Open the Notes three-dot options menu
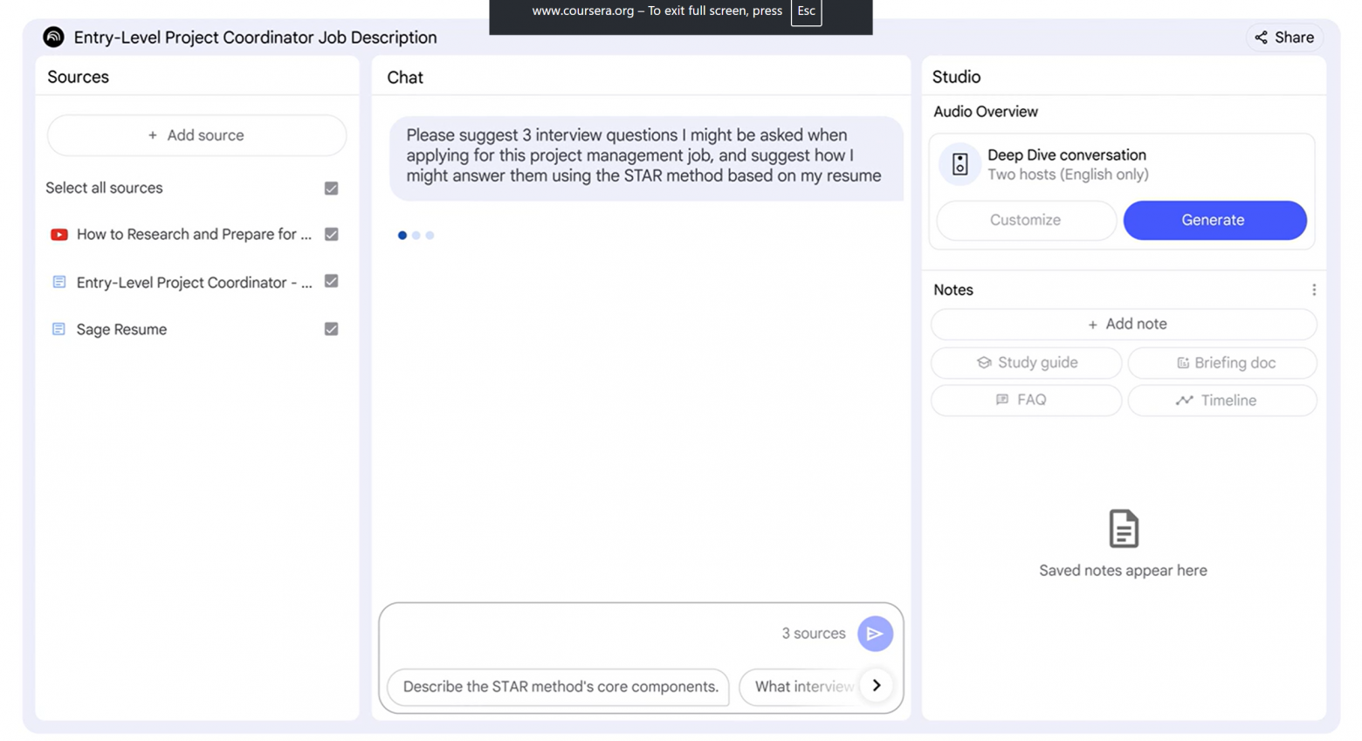 coord(1313,290)
